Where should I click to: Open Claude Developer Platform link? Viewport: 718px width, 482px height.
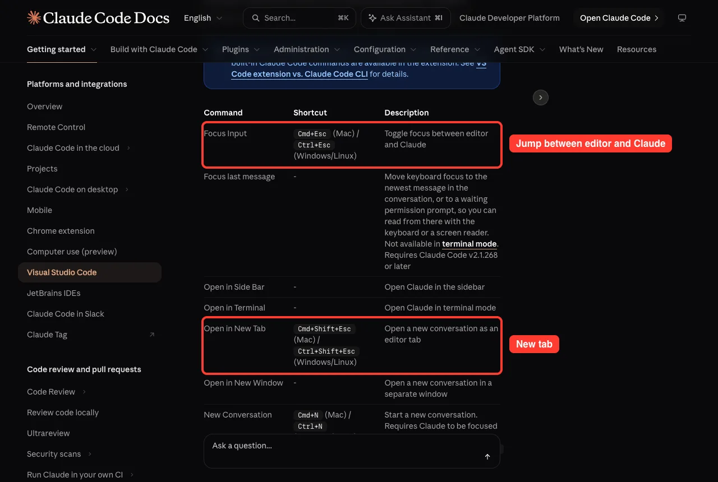coord(509,18)
